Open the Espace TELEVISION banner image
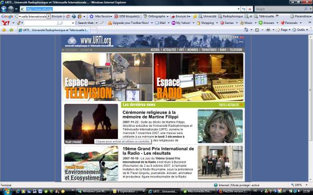Viewport: 313px width, 195px height. pyautogui.click(x=108, y=77)
